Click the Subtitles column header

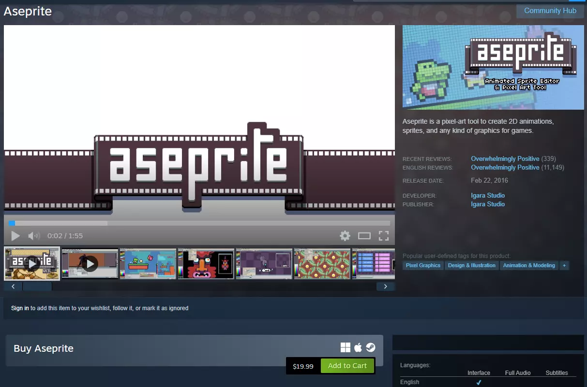[x=557, y=373]
